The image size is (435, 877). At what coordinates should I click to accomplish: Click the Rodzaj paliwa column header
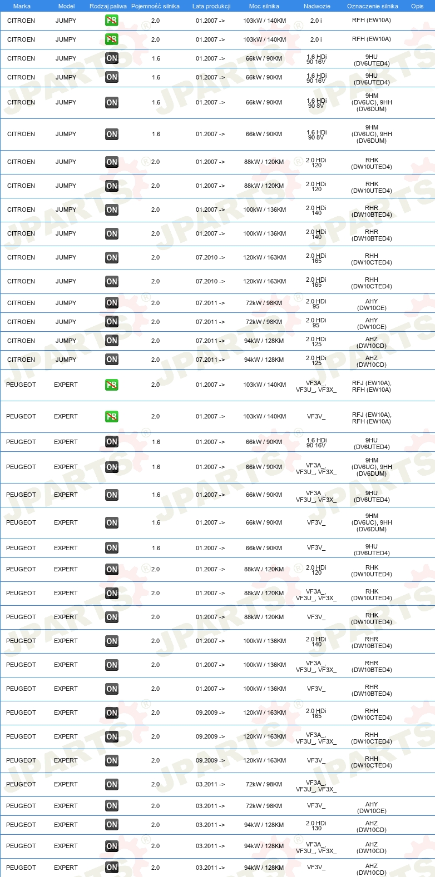pos(108,6)
